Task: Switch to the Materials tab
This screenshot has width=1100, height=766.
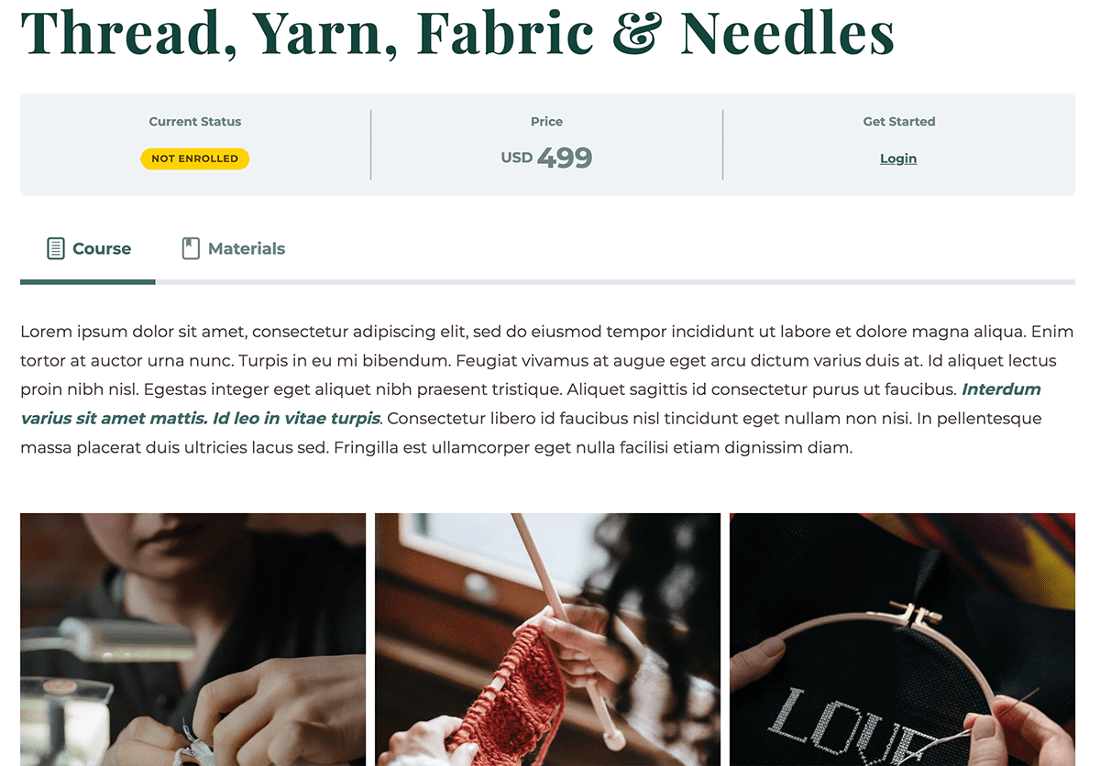Action: click(x=234, y=248)
